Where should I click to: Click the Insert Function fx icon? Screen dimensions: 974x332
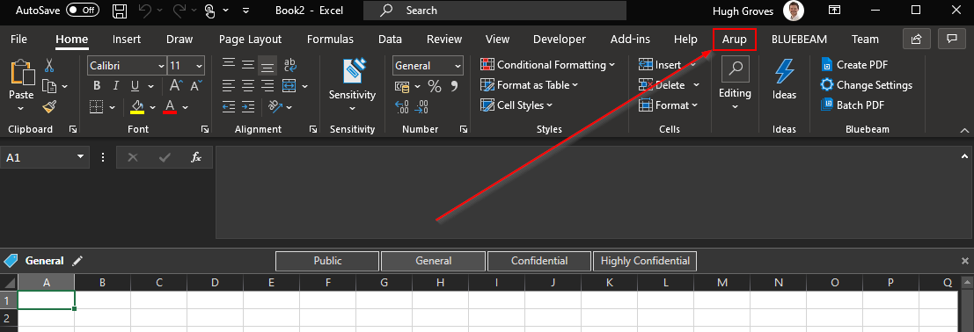[x=196, y=157]
